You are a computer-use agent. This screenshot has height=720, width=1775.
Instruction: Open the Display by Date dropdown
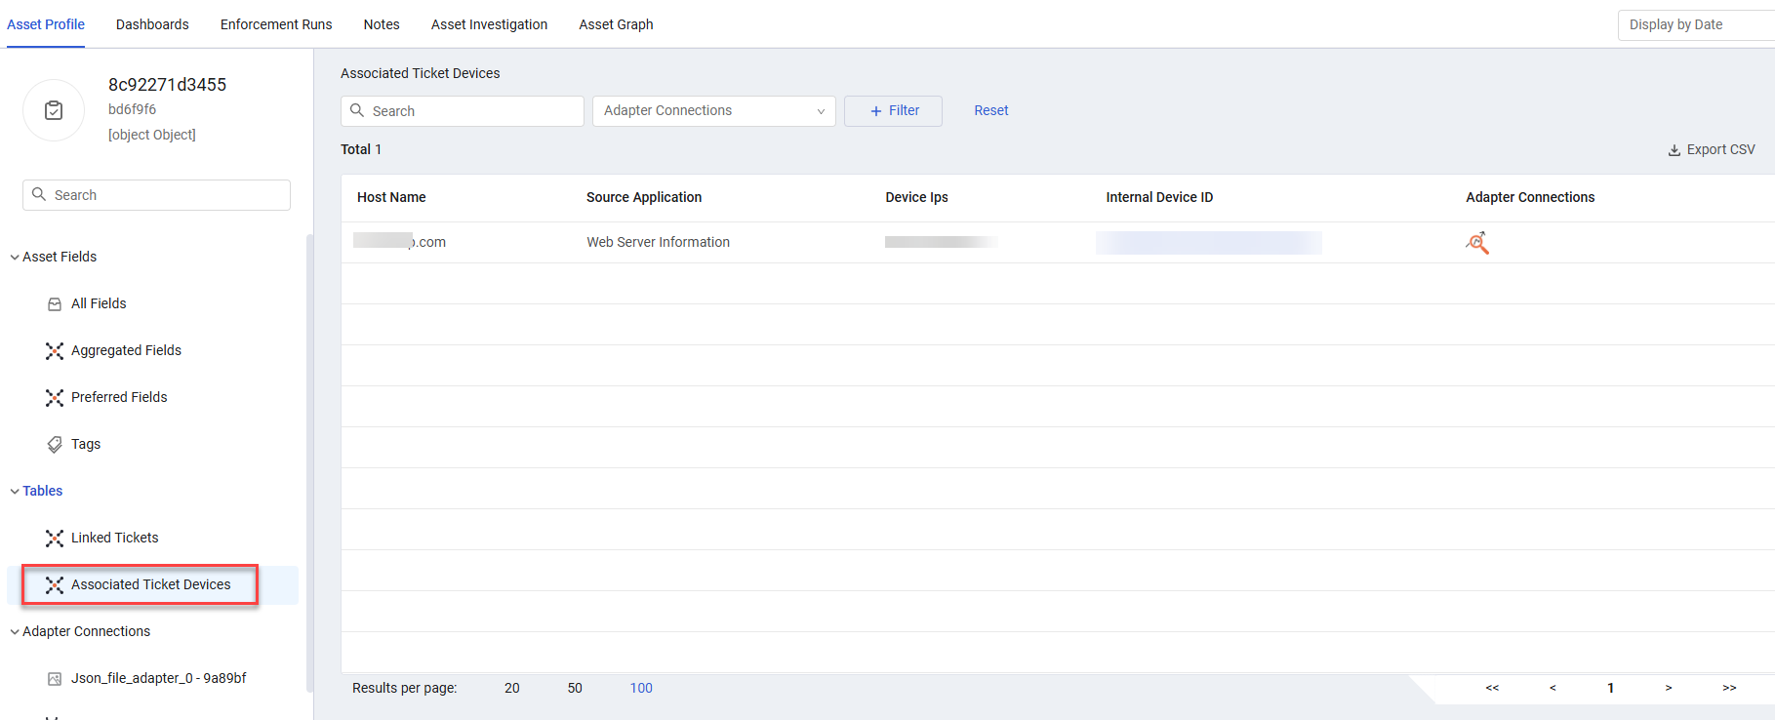(1696, 25)
